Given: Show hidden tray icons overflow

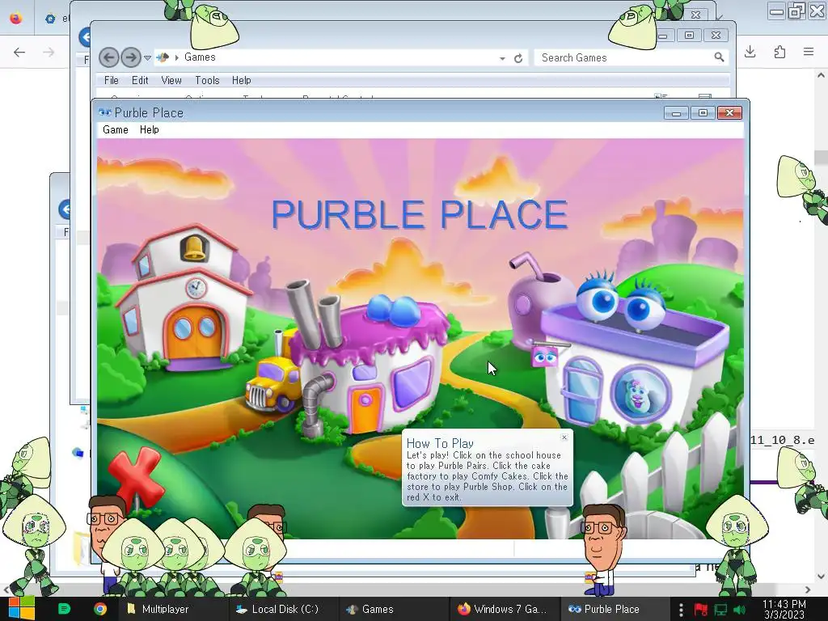Looking at the screenshot, I should click(x=681, y=610).
